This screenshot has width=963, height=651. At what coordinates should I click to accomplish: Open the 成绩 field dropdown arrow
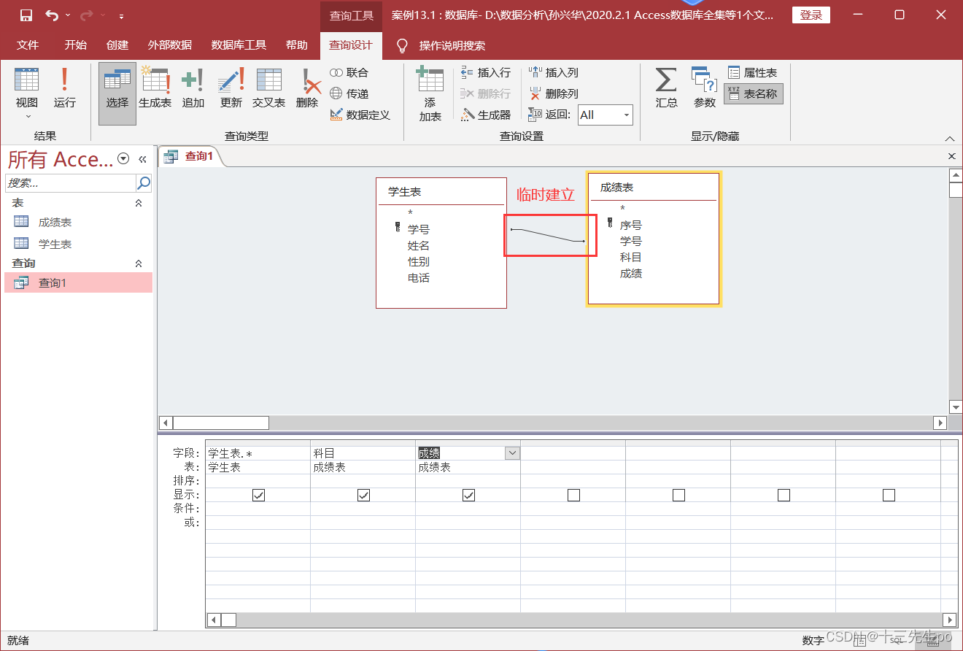(512, 453)
